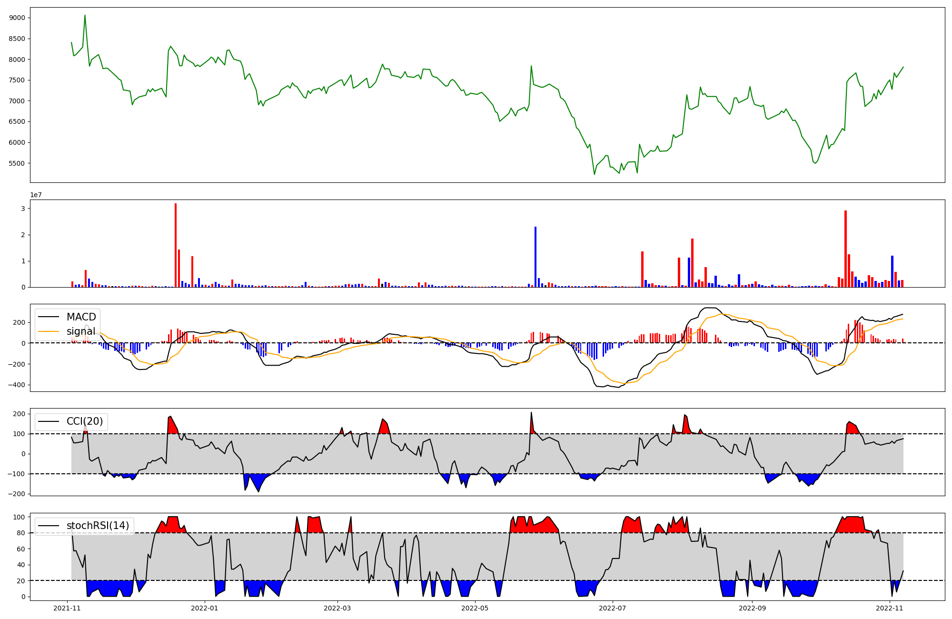Click the stochRSI(14) legend label
The image size is (952, 619).
click(98, 526)
